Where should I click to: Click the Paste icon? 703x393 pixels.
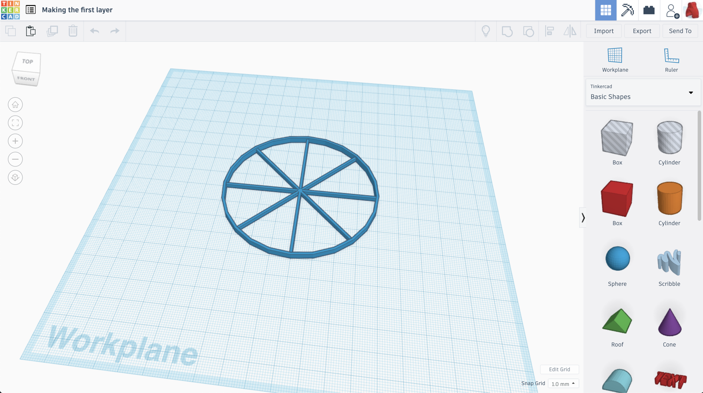click(31, 31)
